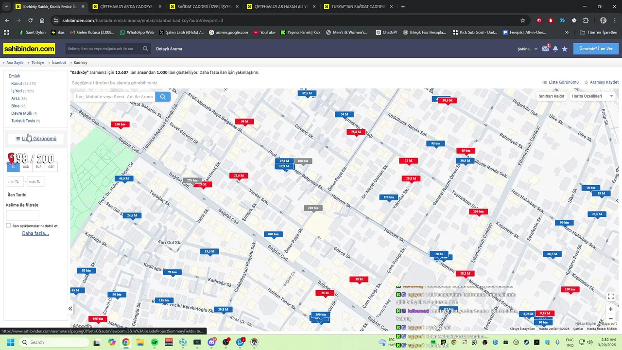Click the 800 bin blue map marker
This screenshot has height=350, width=622.
(x=274, y=234)
